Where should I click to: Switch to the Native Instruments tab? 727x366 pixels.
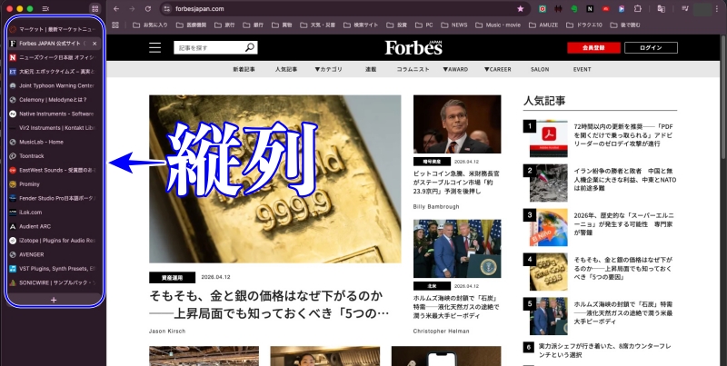(x=55, y=114)
